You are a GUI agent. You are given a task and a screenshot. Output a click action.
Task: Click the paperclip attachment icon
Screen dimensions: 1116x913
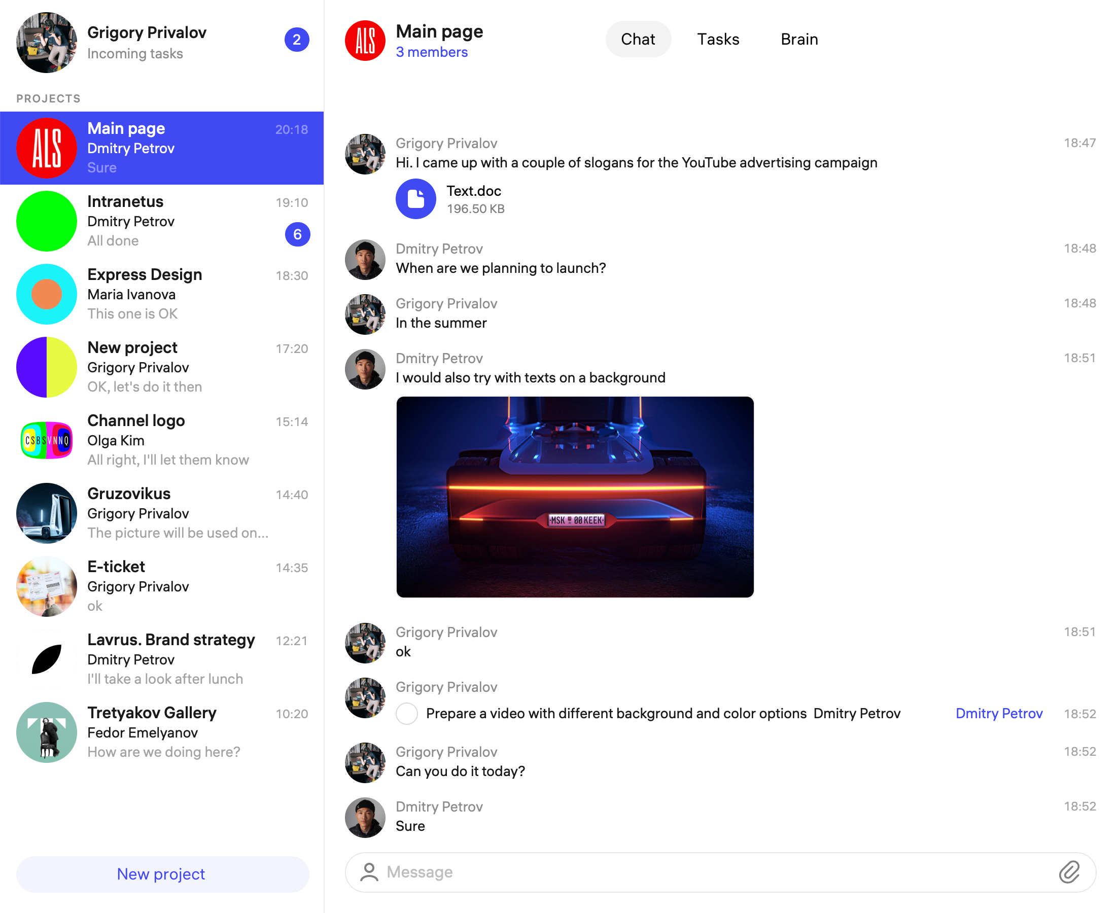tap(1069, 872)
